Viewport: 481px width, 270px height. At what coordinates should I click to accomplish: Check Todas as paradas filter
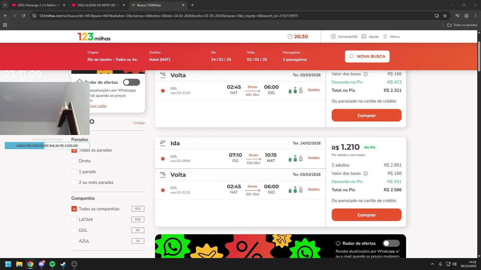(x=74, y=150)
